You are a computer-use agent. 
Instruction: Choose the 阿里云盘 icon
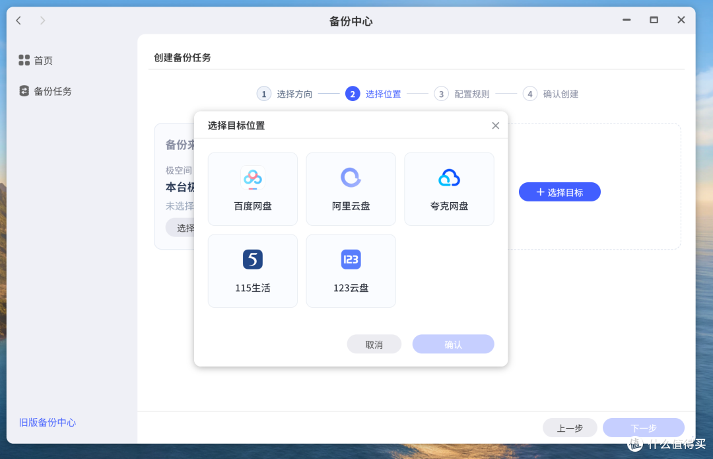pos(351,178)
